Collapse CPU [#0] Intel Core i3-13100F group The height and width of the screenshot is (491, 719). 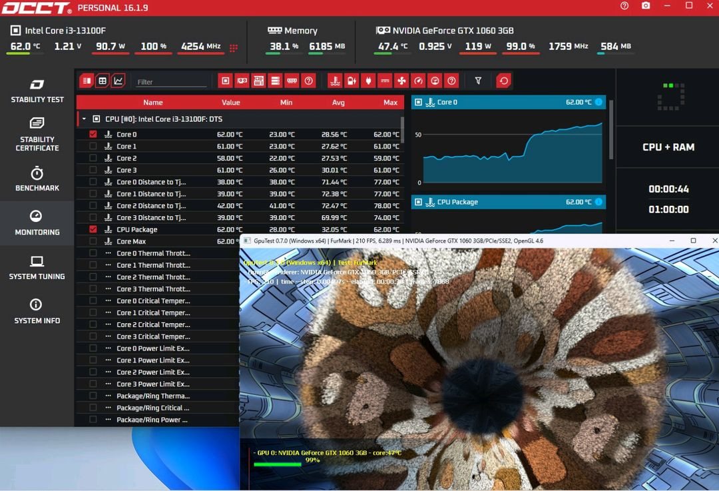tap(84, 119)
